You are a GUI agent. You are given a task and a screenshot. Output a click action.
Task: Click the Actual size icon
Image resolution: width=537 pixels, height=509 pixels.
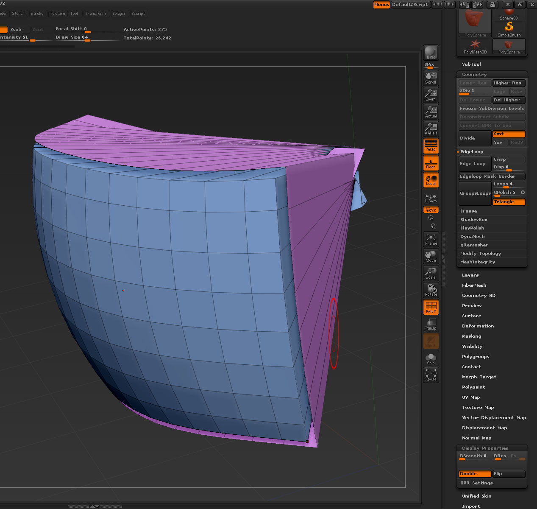[x=431, y=112]
